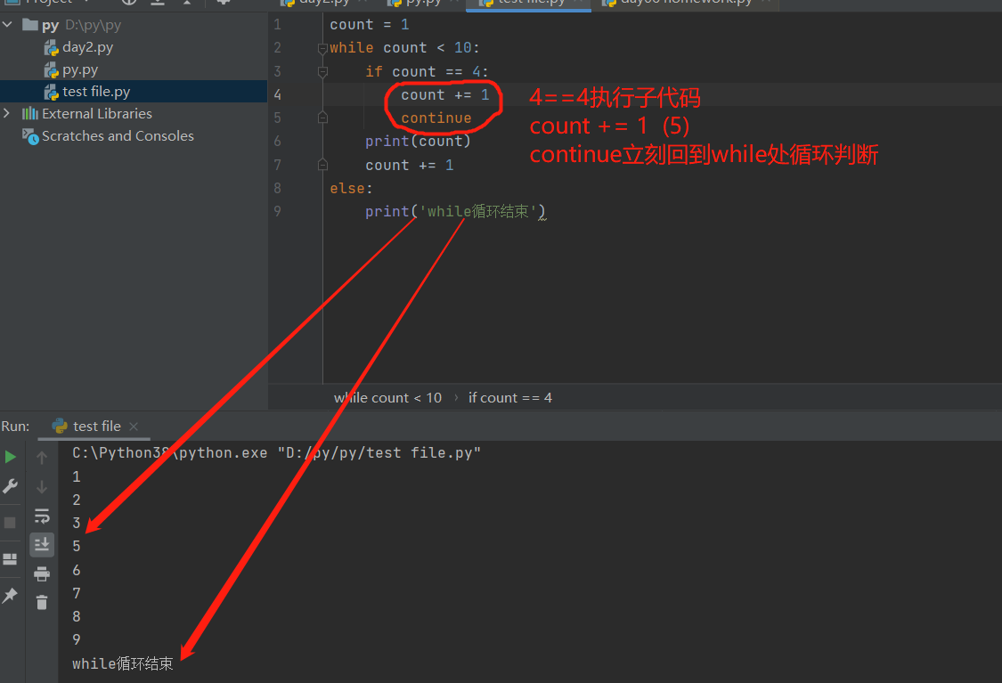Toggle soft-wrap for console output
This screenshot has height=683, width=1002.
pyautogui.click(x=42, y=516)
